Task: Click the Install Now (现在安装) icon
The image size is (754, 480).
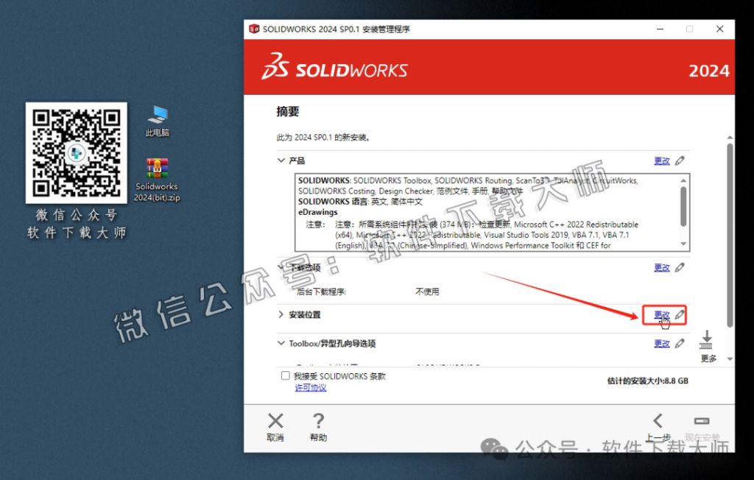Action: [x=701, y=421]
